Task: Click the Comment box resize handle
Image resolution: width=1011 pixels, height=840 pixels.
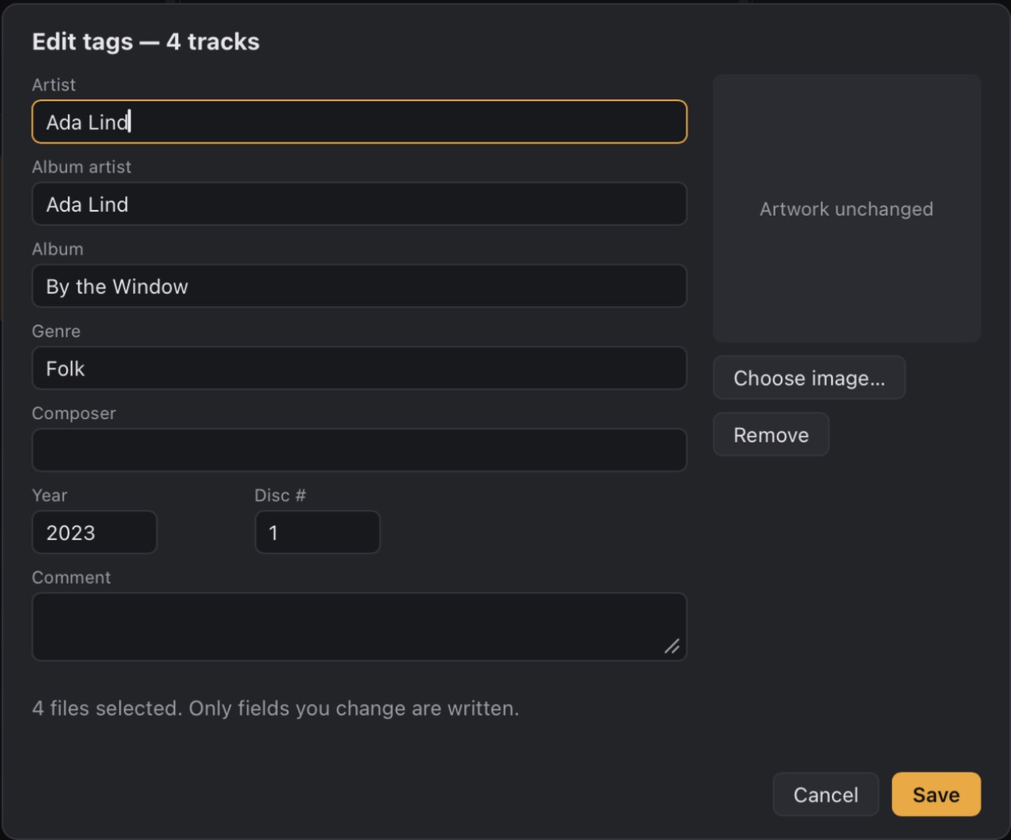Action: (x=672, y=646)
